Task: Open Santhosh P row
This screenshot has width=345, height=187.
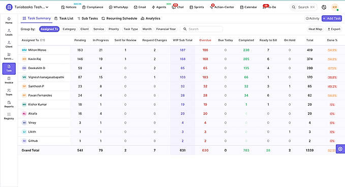Action: [x=181, y=86]
